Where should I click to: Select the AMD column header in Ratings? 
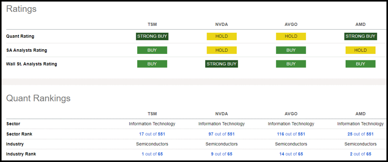coord(361,24)
